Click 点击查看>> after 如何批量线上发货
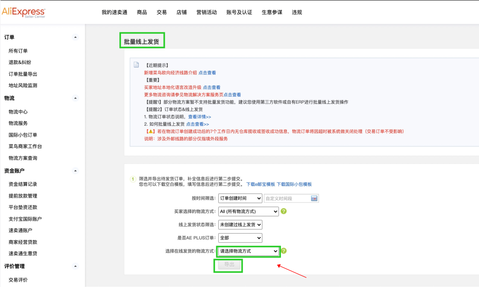Viewport: 479px width, 287px height. (198, 124)
